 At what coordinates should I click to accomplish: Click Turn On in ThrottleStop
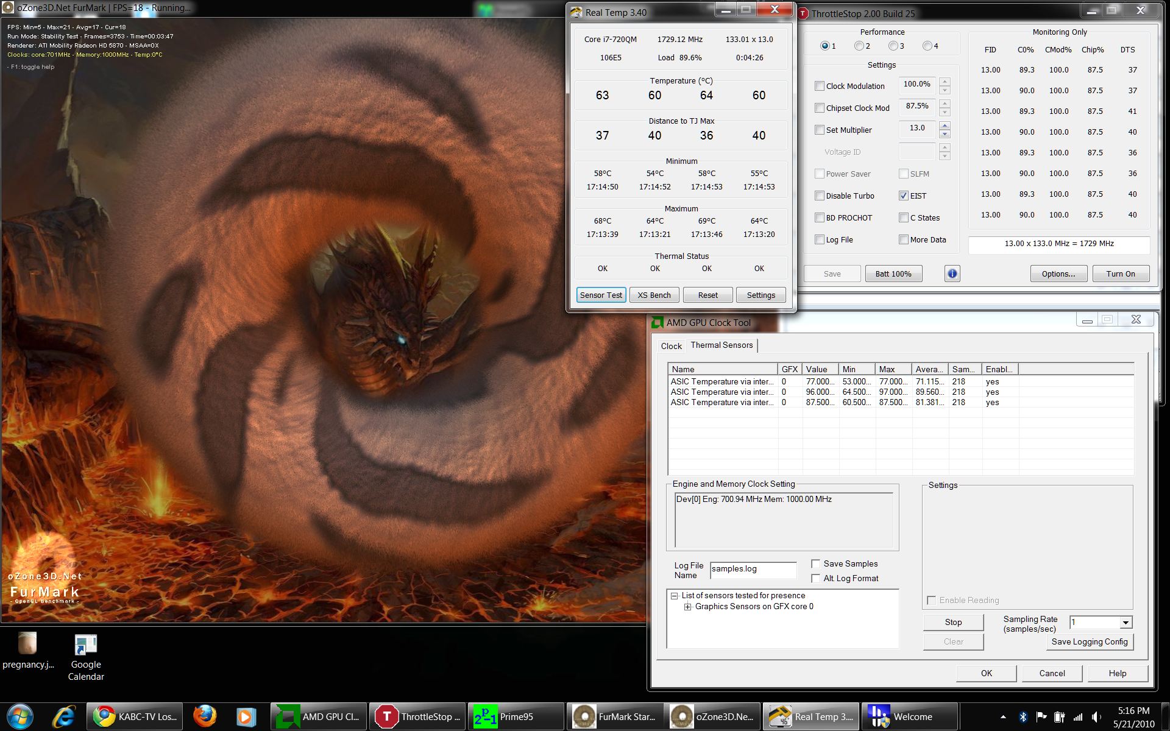[1121, 274]
